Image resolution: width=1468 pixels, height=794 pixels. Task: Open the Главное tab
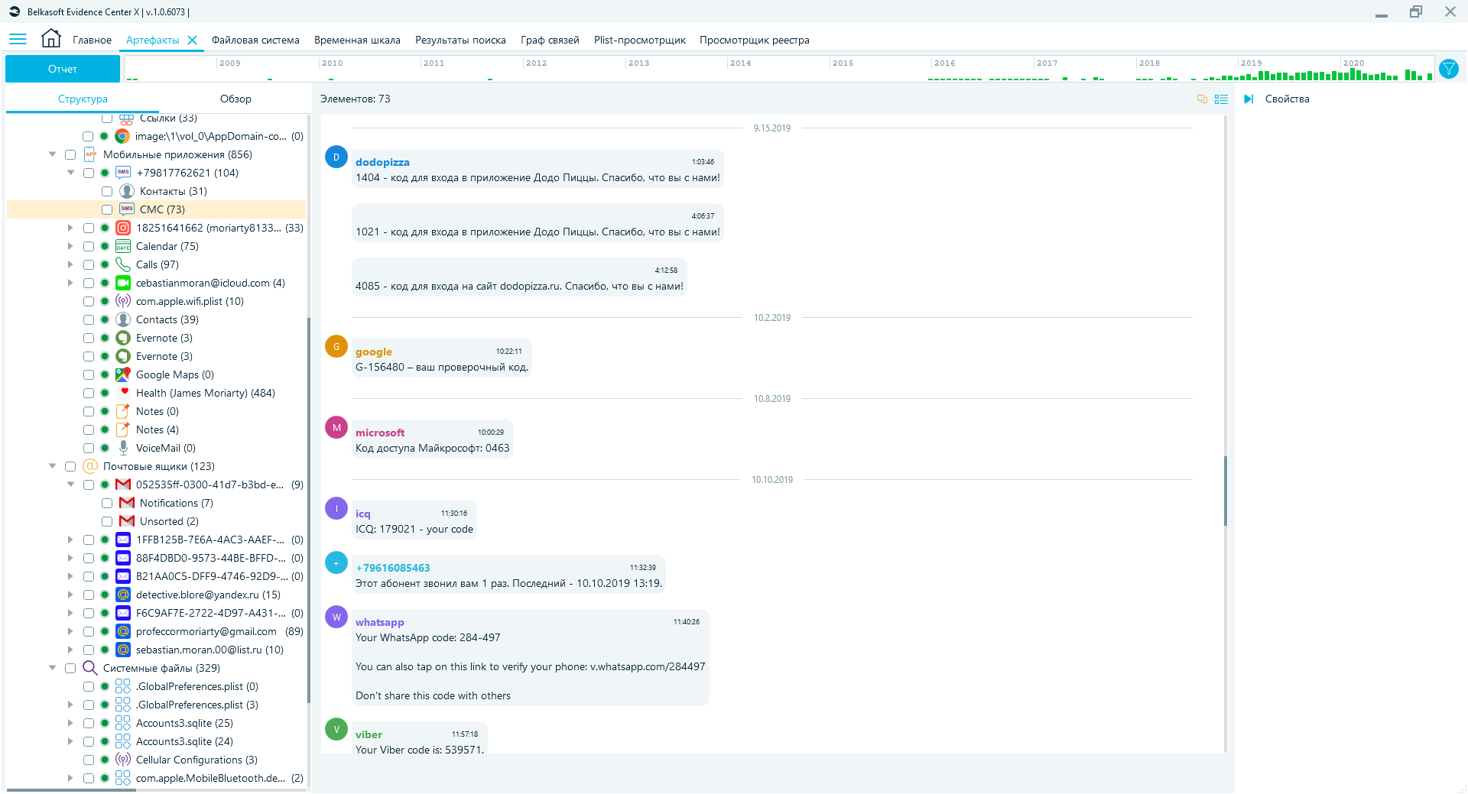[x=93, y=41]
